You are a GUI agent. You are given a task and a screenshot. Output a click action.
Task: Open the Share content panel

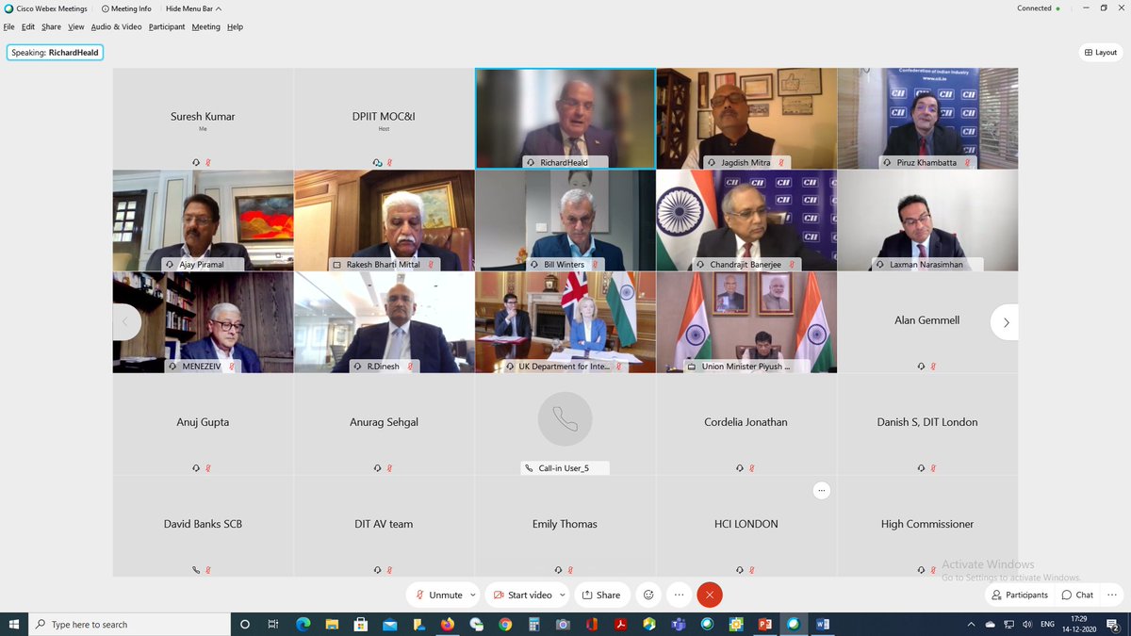pos(602,595)
